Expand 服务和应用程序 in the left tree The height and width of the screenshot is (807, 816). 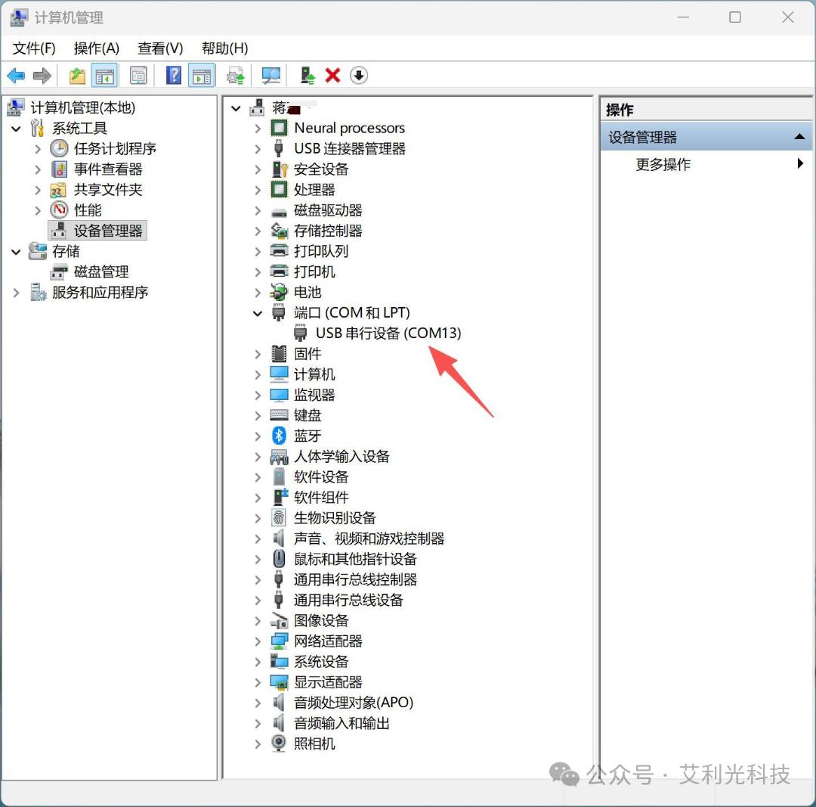[16, 293]
